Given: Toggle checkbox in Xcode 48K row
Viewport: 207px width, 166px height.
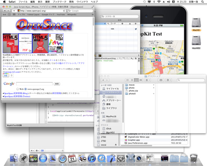Looking at the screenshot, I should pos(136,29).
